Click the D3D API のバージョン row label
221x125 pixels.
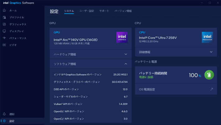point(66,89)
